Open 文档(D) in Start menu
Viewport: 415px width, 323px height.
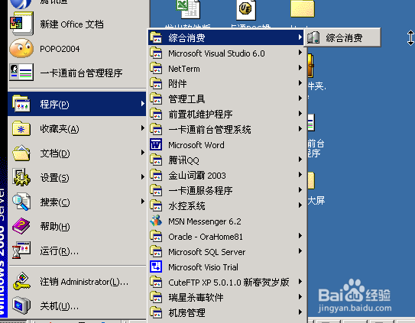pyautogui.click(x=76, y=153)
